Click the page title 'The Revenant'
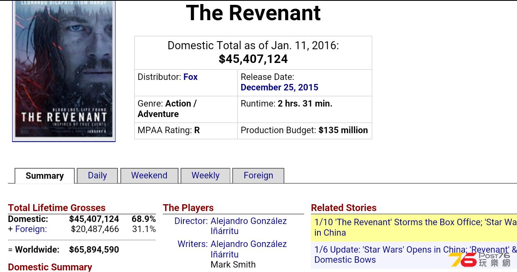The image size is (517, 272). tap(253, 13)
